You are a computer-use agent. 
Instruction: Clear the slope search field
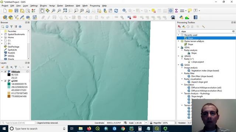pyautogui.click(x=233, y=31)
